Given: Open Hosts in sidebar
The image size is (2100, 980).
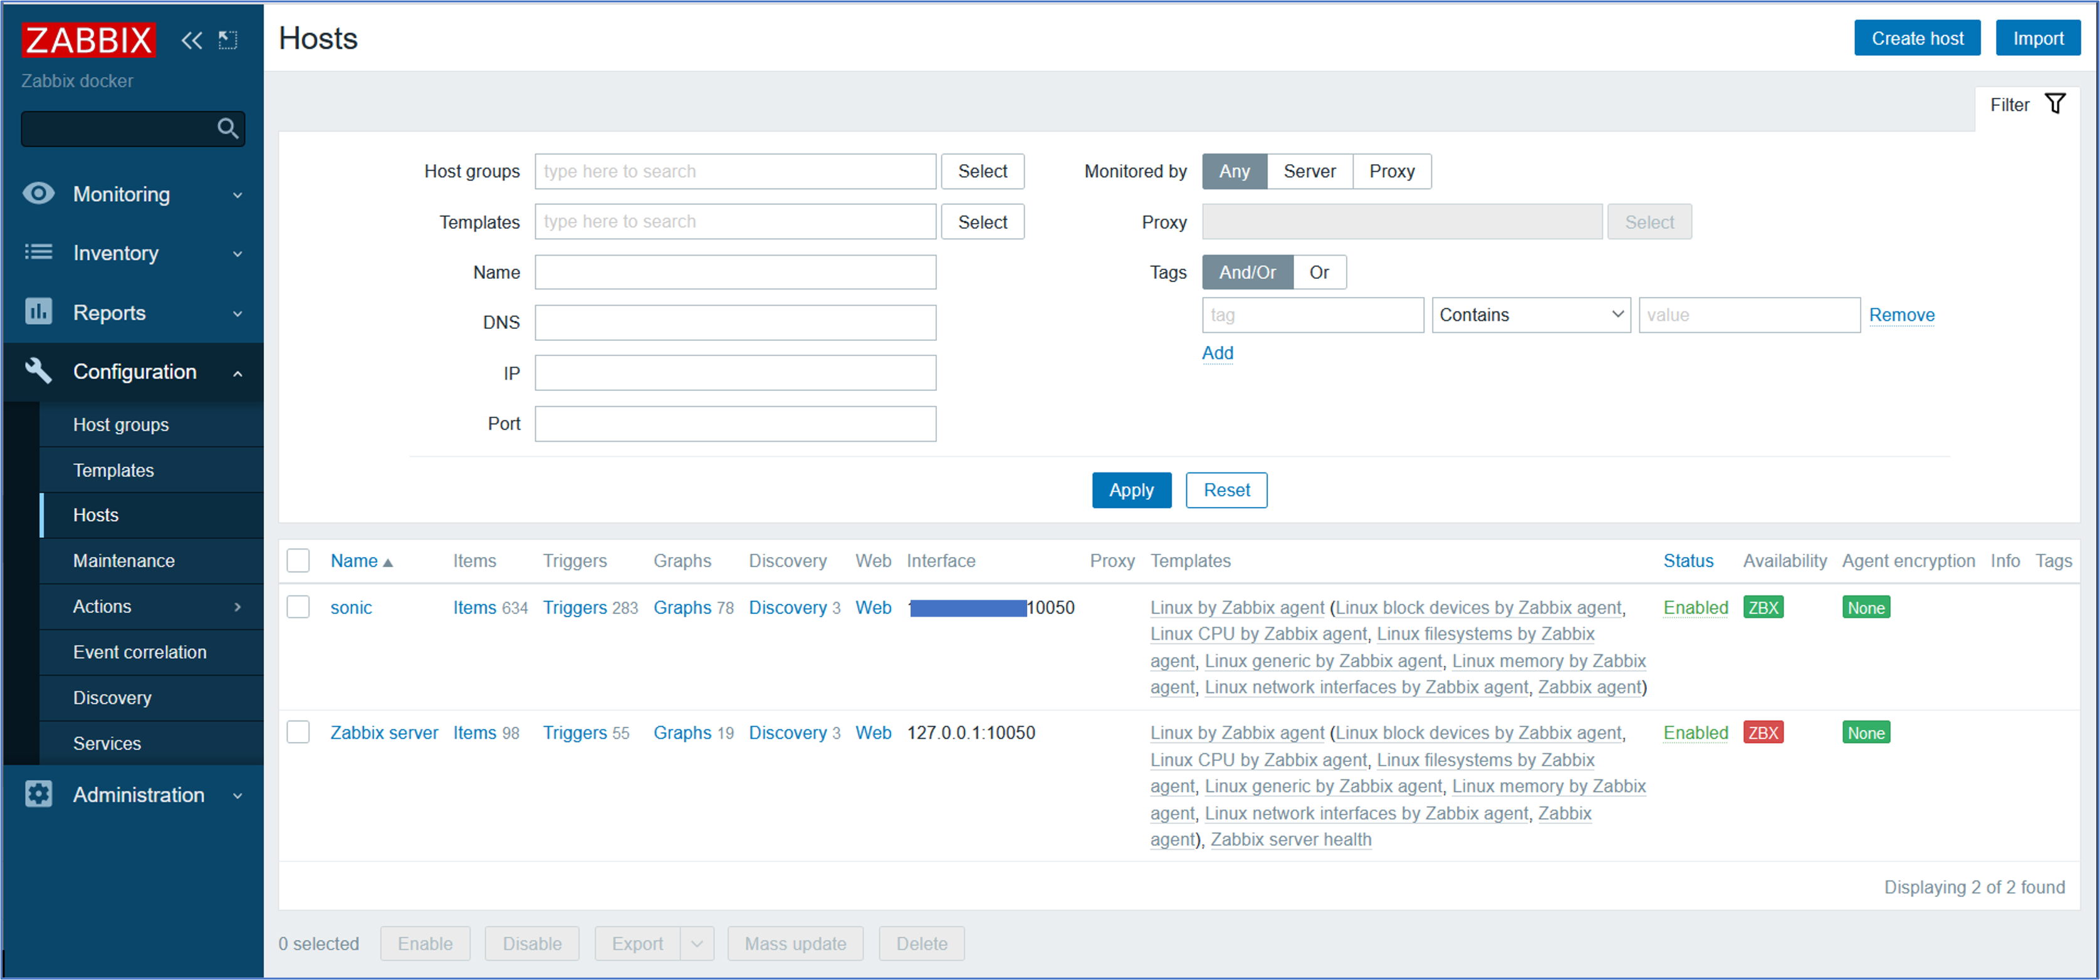Looking at the screenshot, I should pos(97,515).
